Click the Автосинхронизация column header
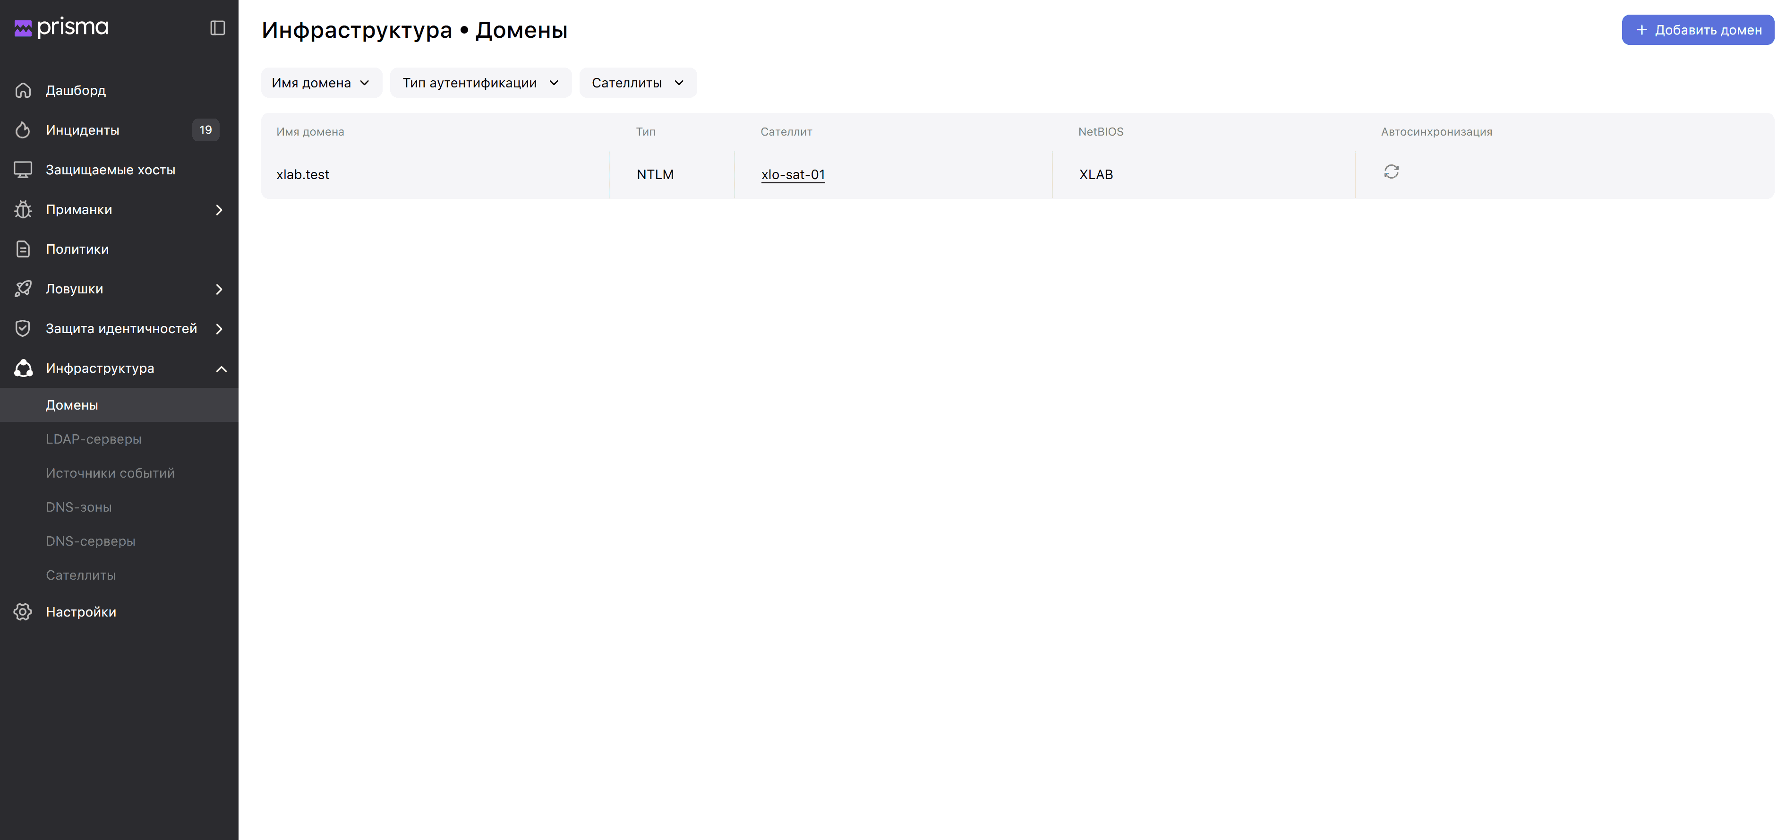The image size is (1786, 840). pos(1436,132)
